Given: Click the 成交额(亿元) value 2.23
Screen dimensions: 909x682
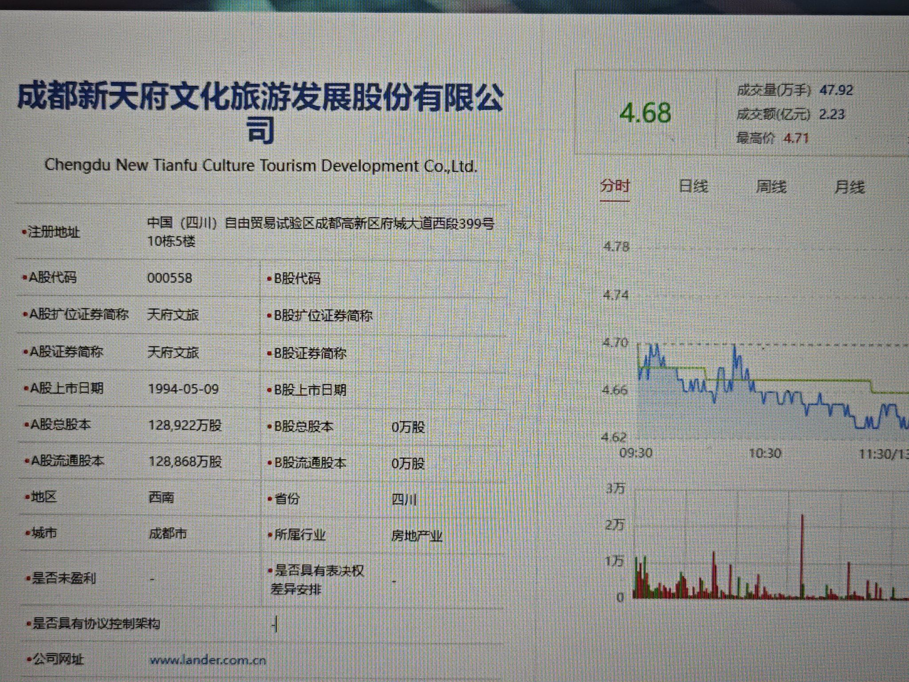Looking at the screenshot, I should (832, 114).
